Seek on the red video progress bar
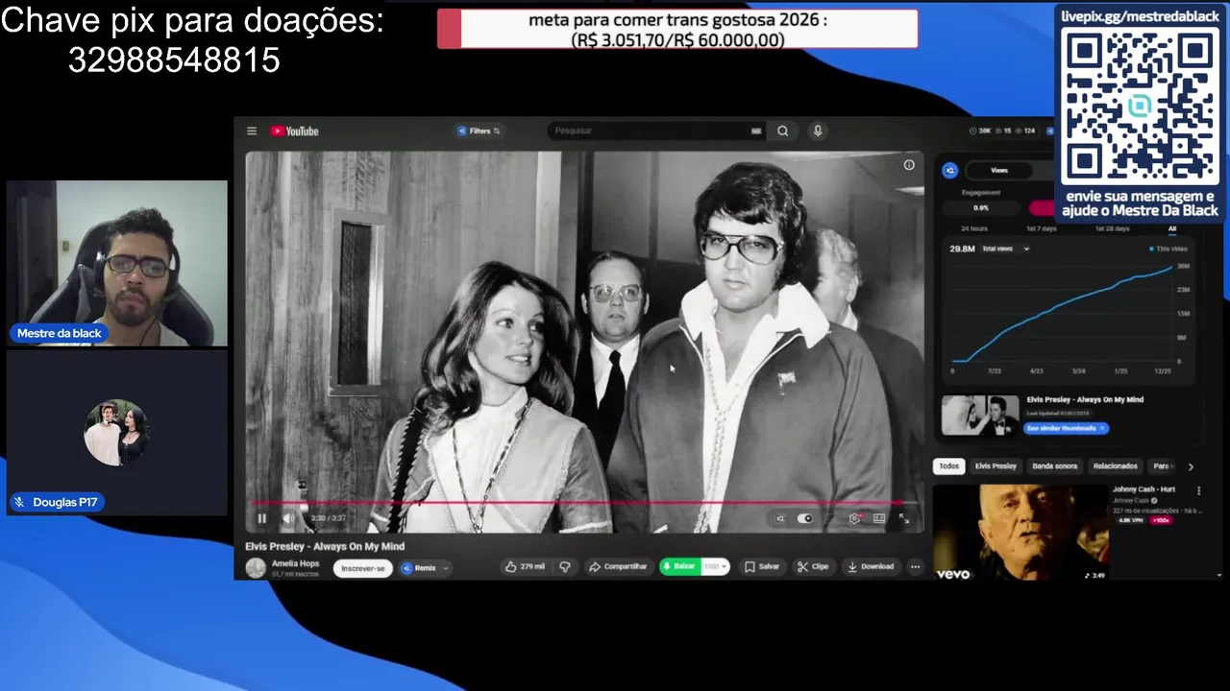 click(583, 502)
